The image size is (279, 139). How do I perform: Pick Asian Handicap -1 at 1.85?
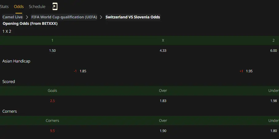tap(80, 71)
